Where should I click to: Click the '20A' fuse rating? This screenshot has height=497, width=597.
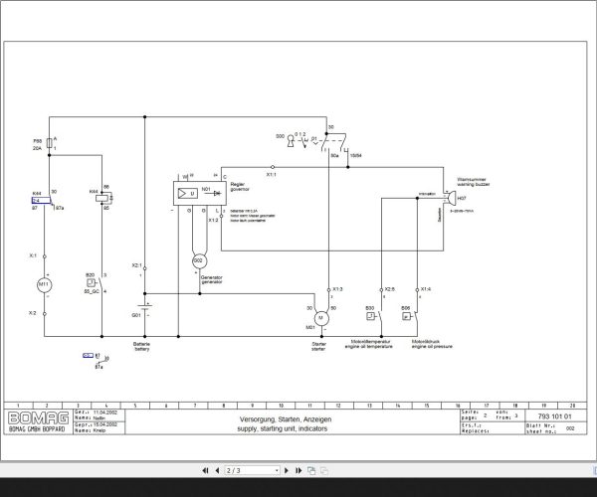(37, 148)
